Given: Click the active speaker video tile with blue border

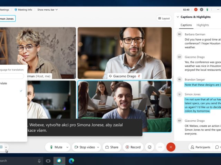Looking at the screenshot, I should coord(125,106).
